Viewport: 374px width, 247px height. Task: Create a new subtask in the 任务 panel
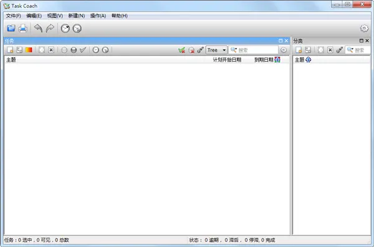(19, 50)
